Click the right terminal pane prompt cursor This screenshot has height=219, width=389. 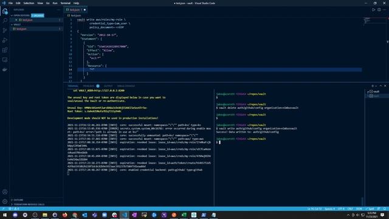click(x=219, y=142)
